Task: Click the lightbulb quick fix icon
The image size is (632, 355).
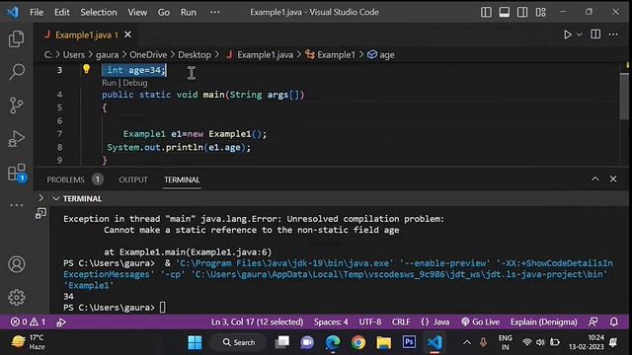Action: 86,69
